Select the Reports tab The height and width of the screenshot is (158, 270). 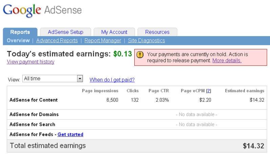(20, 32)
